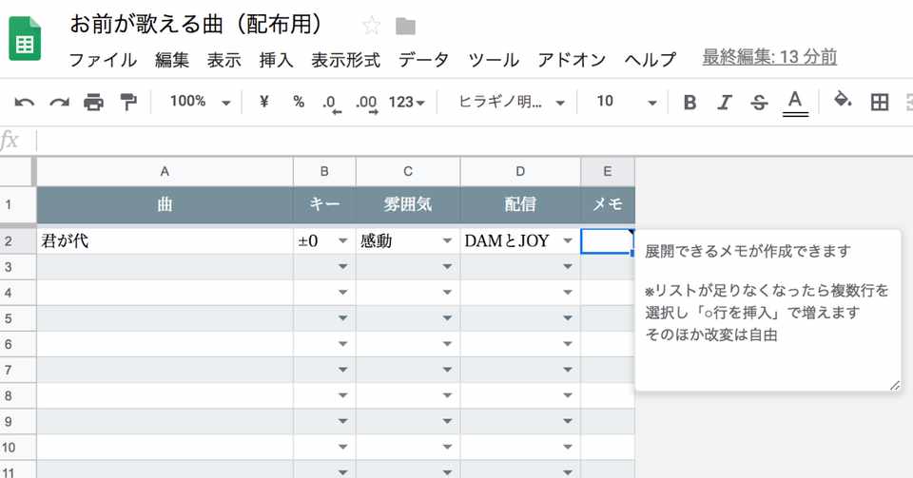
Task: Click the note text 展開できるメモが作成できます
Action: (748, 251)
